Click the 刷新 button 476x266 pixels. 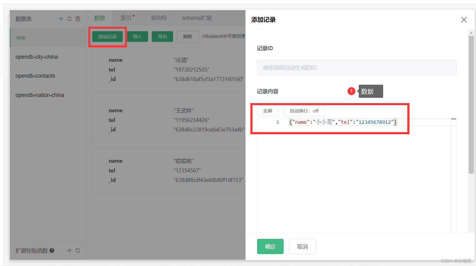point(187,36)
